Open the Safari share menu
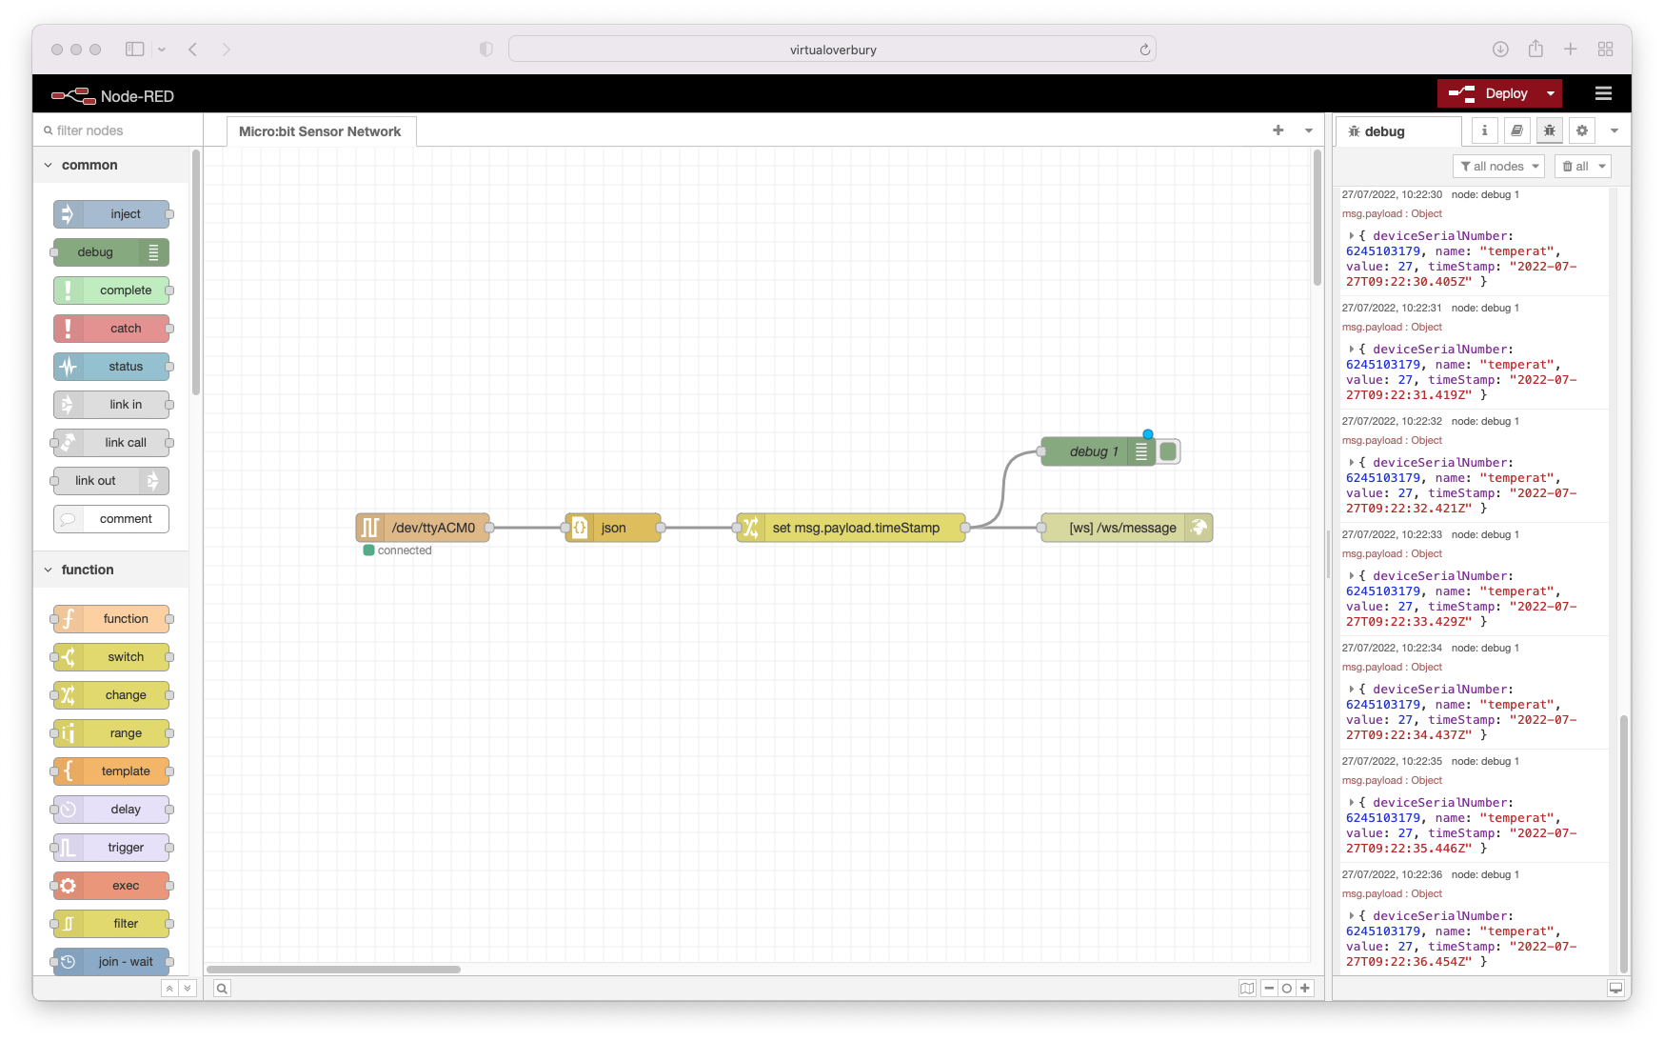This screenshot has width=1664, height=1041. [1535, 50]
